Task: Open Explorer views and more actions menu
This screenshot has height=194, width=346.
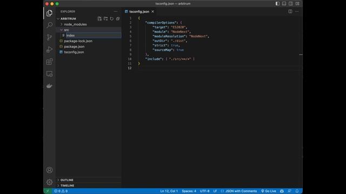Action: [115, 11]
